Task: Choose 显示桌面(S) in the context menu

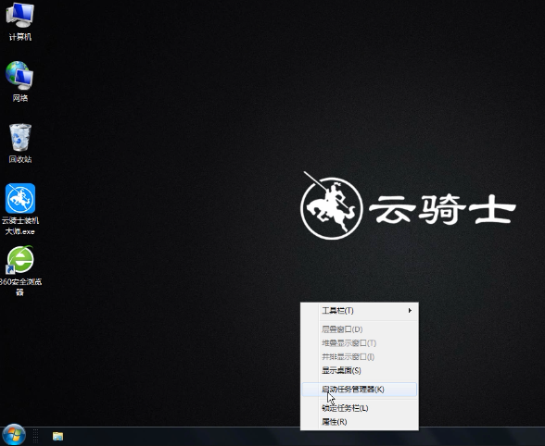Action: tap(360, 370)
